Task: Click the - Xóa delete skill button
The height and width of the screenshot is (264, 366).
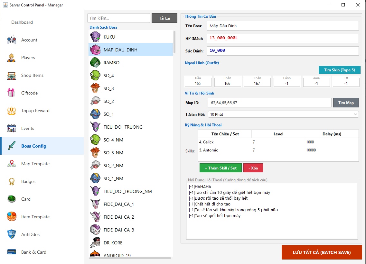Action: (253, 168)
